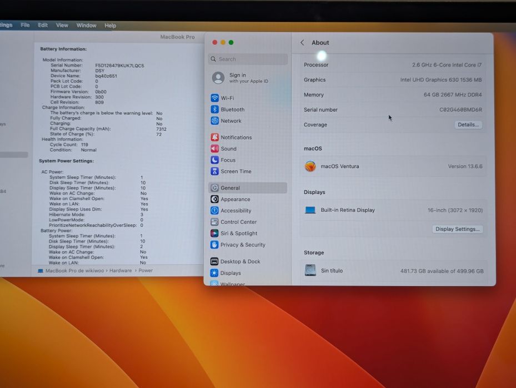Image resolution: width=516 pixels, height=388 pixels.
Task: Select the Control Center icon
Action: pyautogui.click(x=214, y=221)
